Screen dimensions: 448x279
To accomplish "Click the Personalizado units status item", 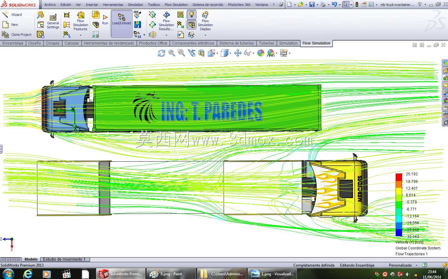I will [400, 265].
